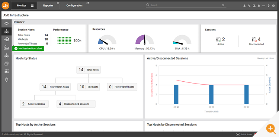This screenshot has width=279, height=137.
Task: Click the 2 Active sessions node
Action: pos(34,104)
